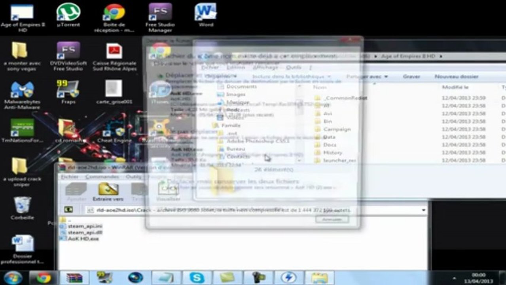This screenshot has width=506, height=285.
Task: Select the TmNationsFor... desktop shortcut
Action: (22, 131)
